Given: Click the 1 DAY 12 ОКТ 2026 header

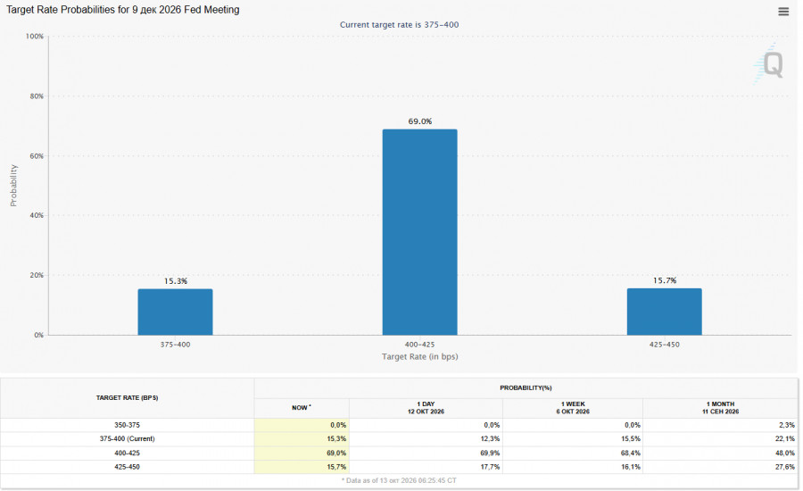Looking at the screenshot, I should click(426, 408).
